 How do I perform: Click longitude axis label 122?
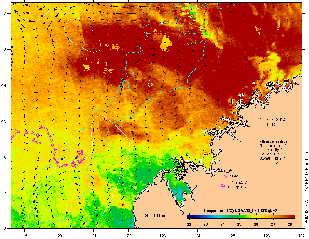(x=128, y=235)
